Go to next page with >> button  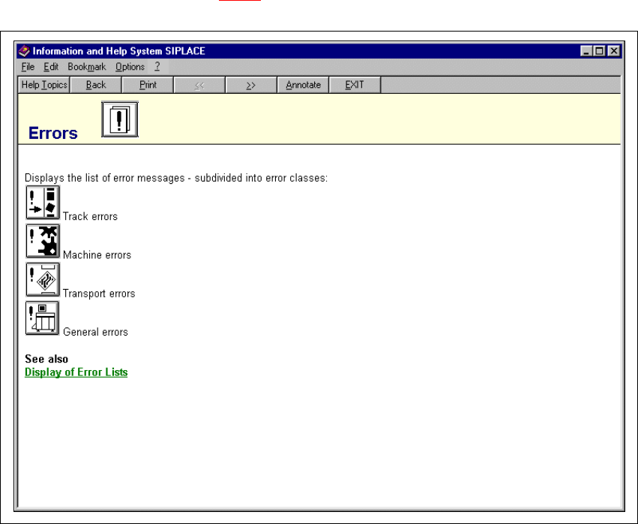tap(251, 85)
